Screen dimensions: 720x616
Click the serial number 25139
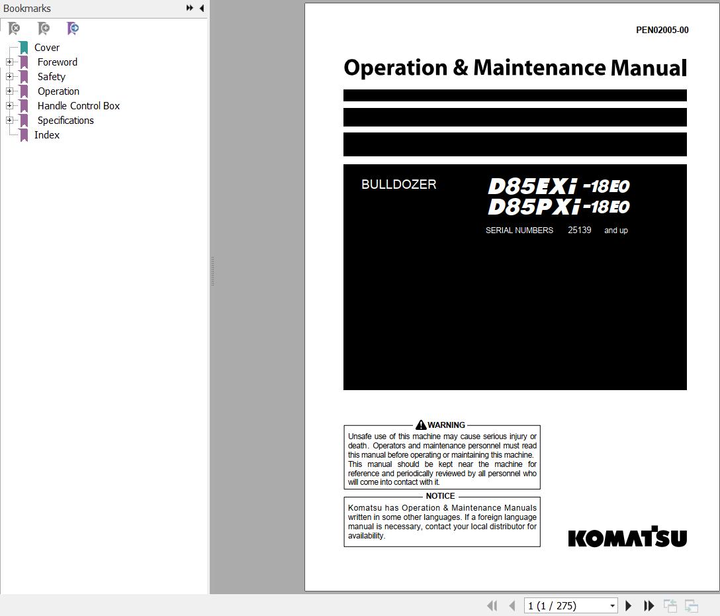point(580,230)
